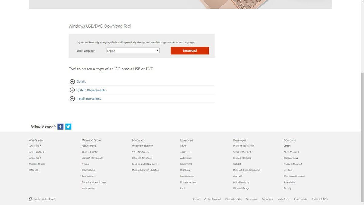Image resolution: width=364 pixels, height=205 pixels.
Task: Open Office 365 for schools link
Action: [x=142, y=158]
